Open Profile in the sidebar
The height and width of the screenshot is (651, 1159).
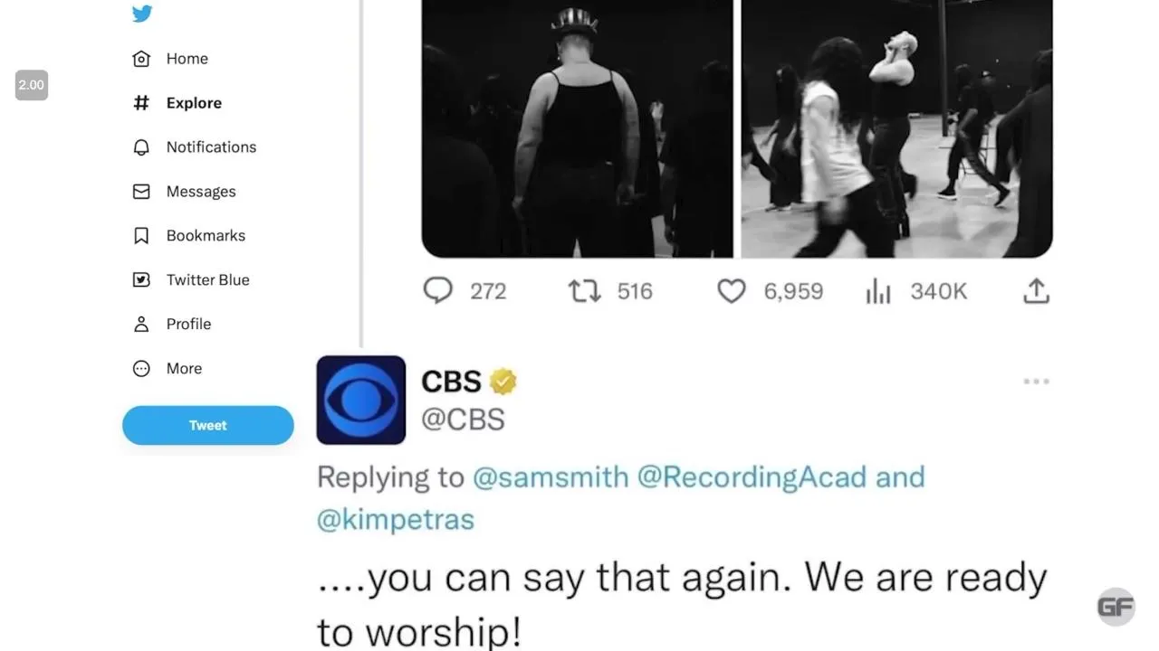coord(171,324)
